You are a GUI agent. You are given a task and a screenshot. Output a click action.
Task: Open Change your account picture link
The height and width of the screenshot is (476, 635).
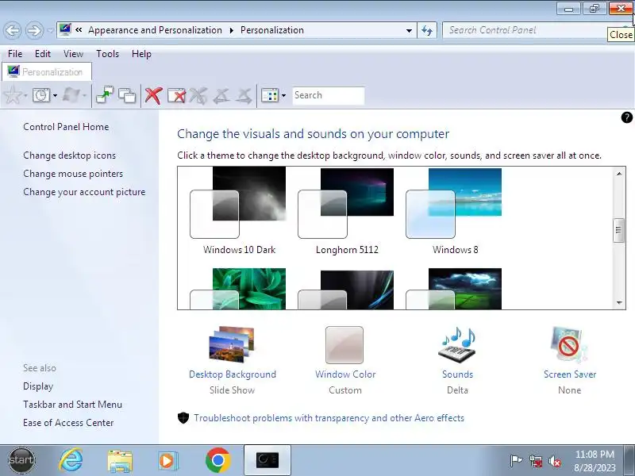click(x=84, y=192)
